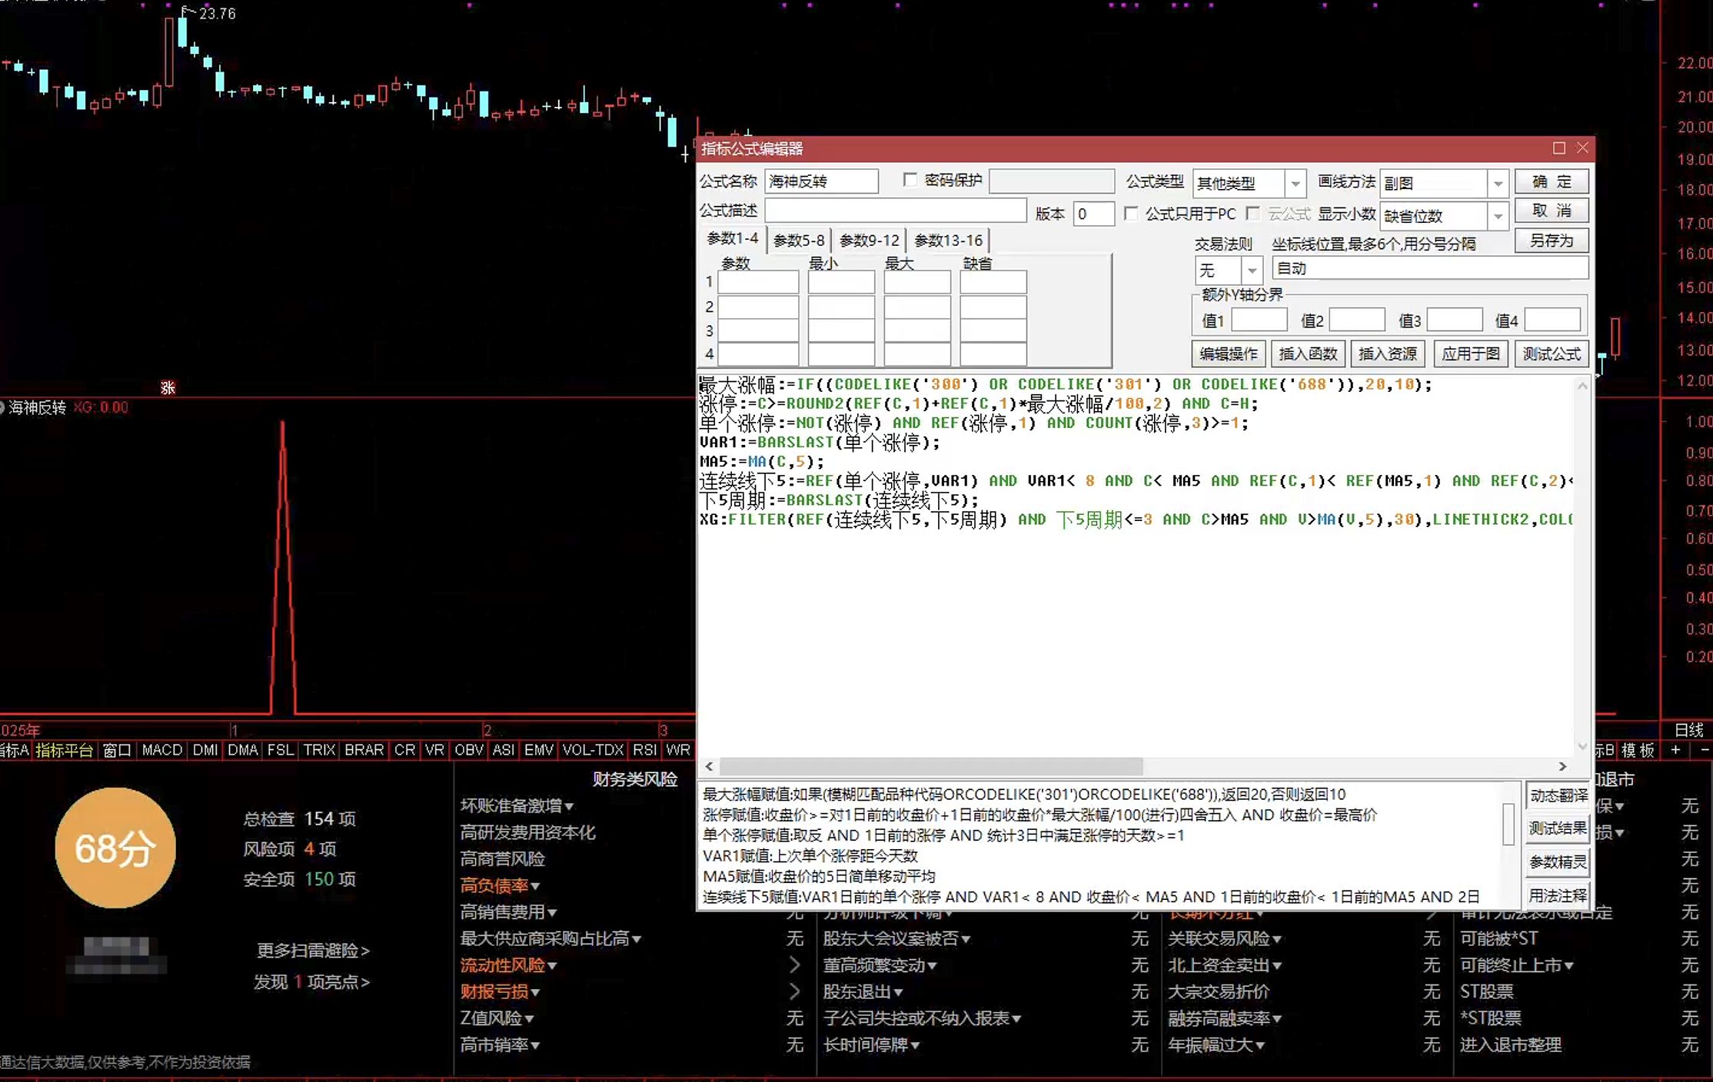This screenshot has height=1082, width=1713.
Task: Click the 坐标线位置 coordinate line field
Action: click(1430, 268)
